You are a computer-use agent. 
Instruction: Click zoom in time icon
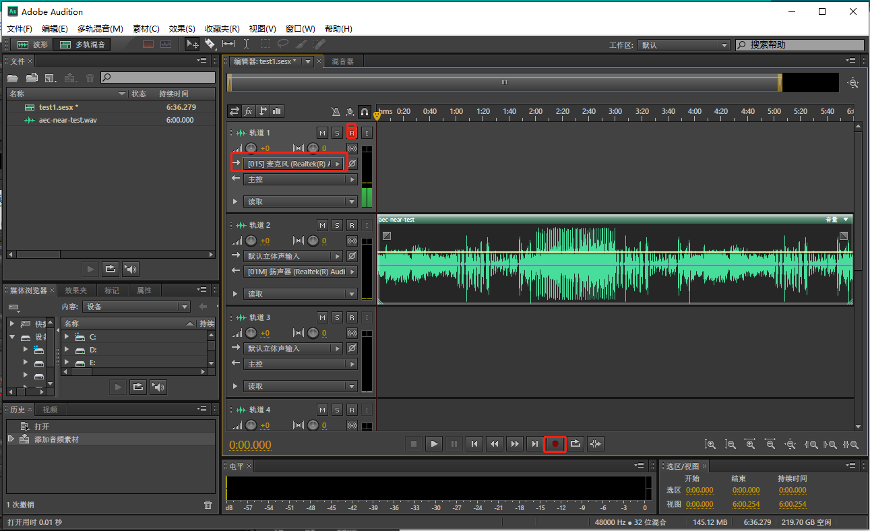[x=750, y=445]
